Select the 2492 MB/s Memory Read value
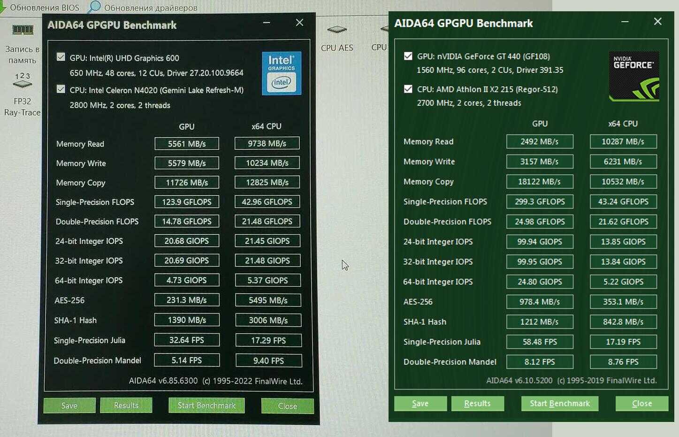Screen dimensions: 679x437 [x=540, y=141]
